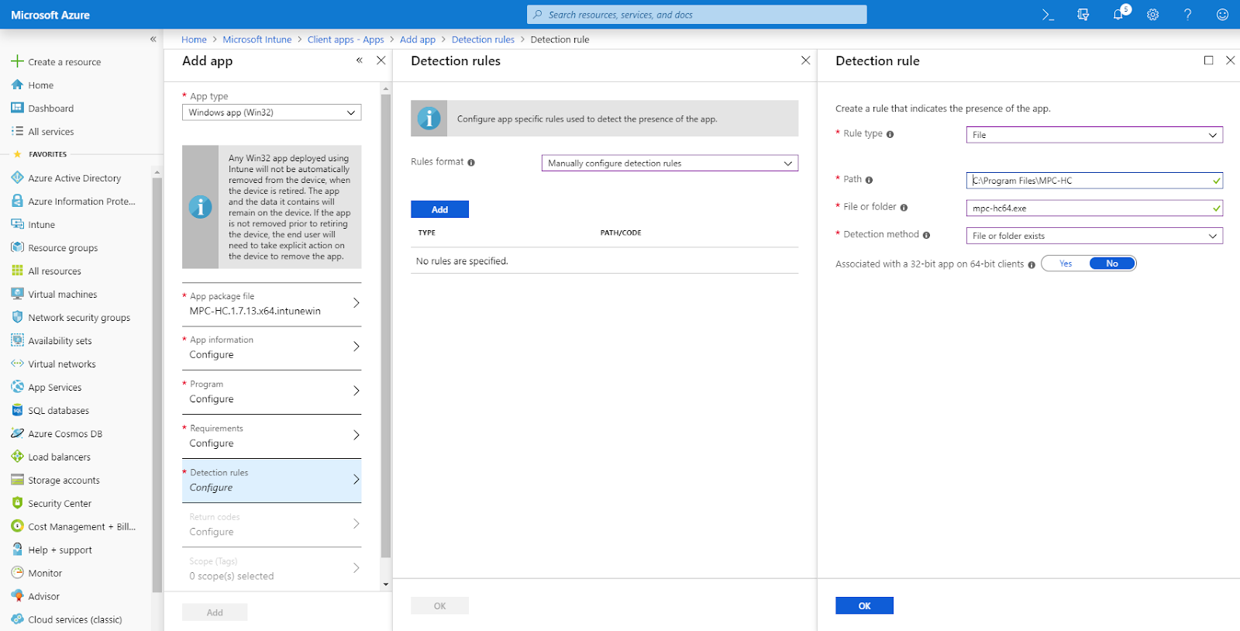Image resolution: width=1240 pixels, height=631 pixels.
Task: Open the Rule type dropdown
Action: pyautogui.click(x=1094, y=135)
